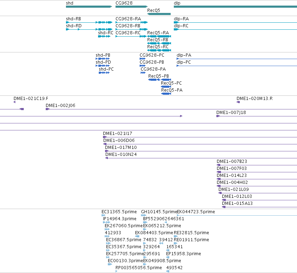This screenshot has width=297, height=273.
Task: Select the RecQ5-PB protein glyph
Action: click(160, 80)
